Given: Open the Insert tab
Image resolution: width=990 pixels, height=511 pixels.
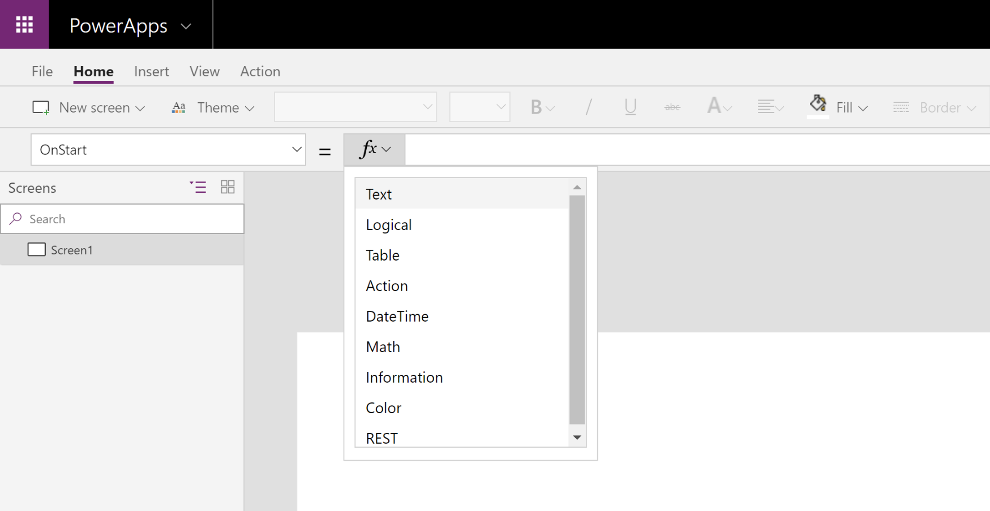Looking at the screenshot, I should (151, 72).
